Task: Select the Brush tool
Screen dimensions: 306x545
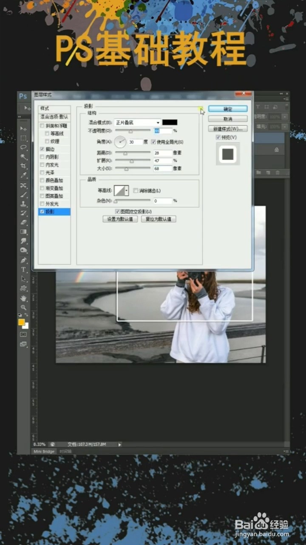Action: pos(23,195)
